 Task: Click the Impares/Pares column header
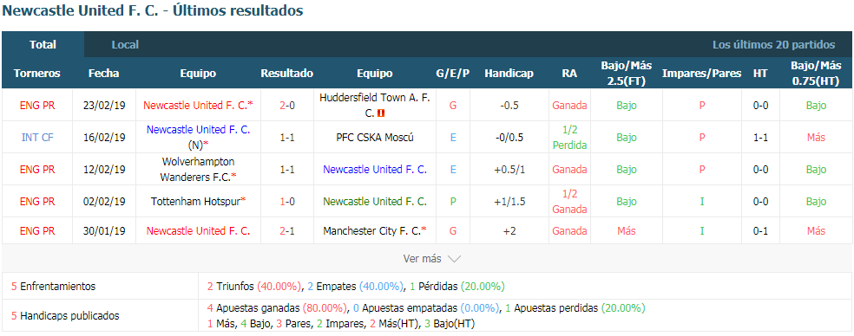click(x=701, y=74)
